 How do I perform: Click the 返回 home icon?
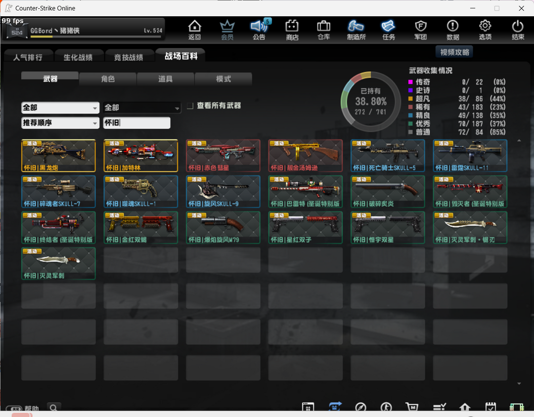pos(194,30)
